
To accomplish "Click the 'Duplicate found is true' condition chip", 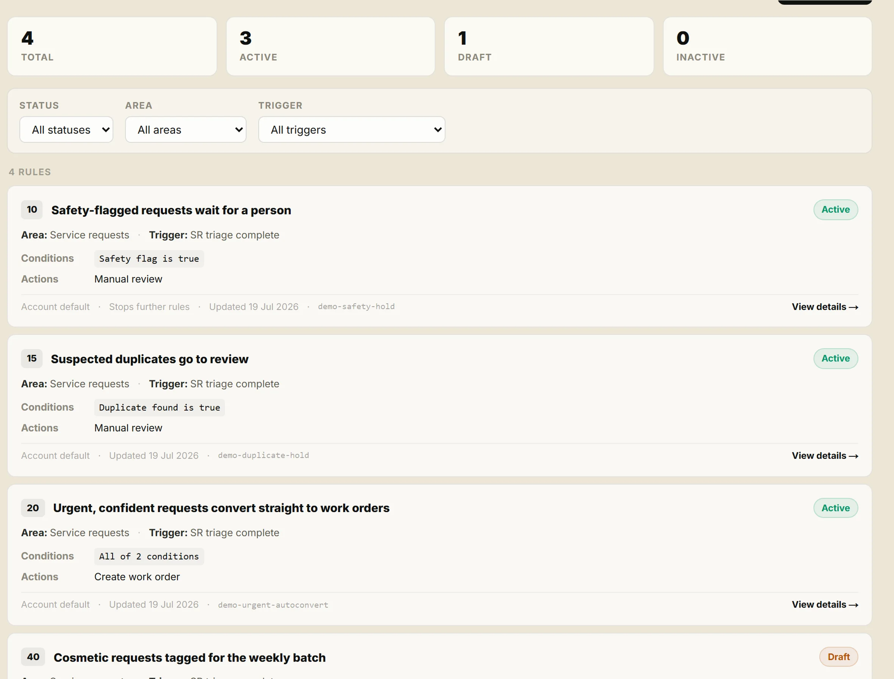I will (159, 407).
